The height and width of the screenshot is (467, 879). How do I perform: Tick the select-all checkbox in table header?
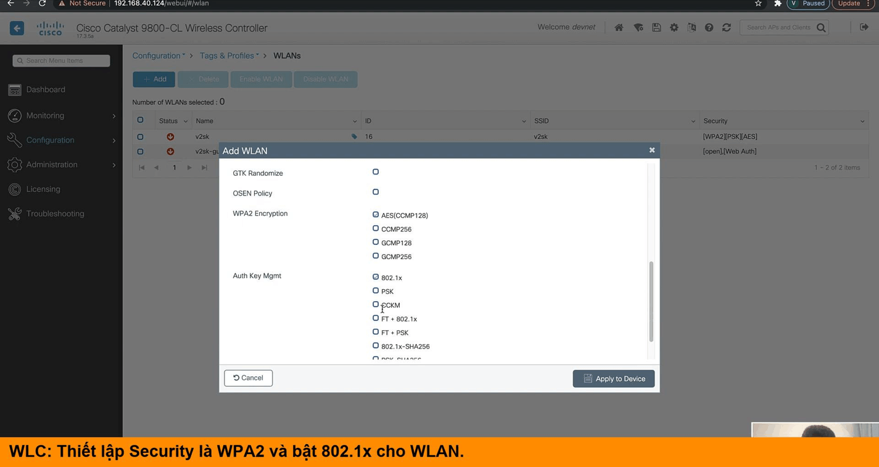pos(141,120)
